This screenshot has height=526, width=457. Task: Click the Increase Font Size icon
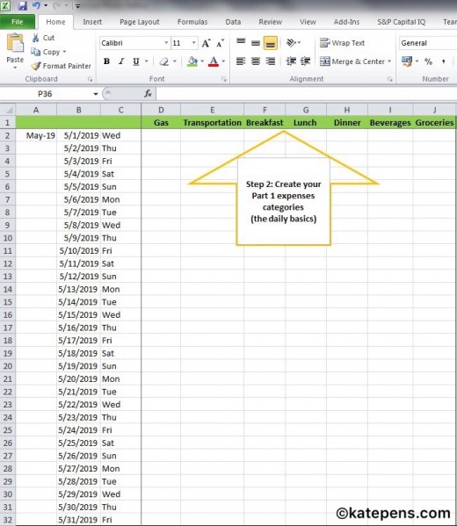tap(207, 43)
